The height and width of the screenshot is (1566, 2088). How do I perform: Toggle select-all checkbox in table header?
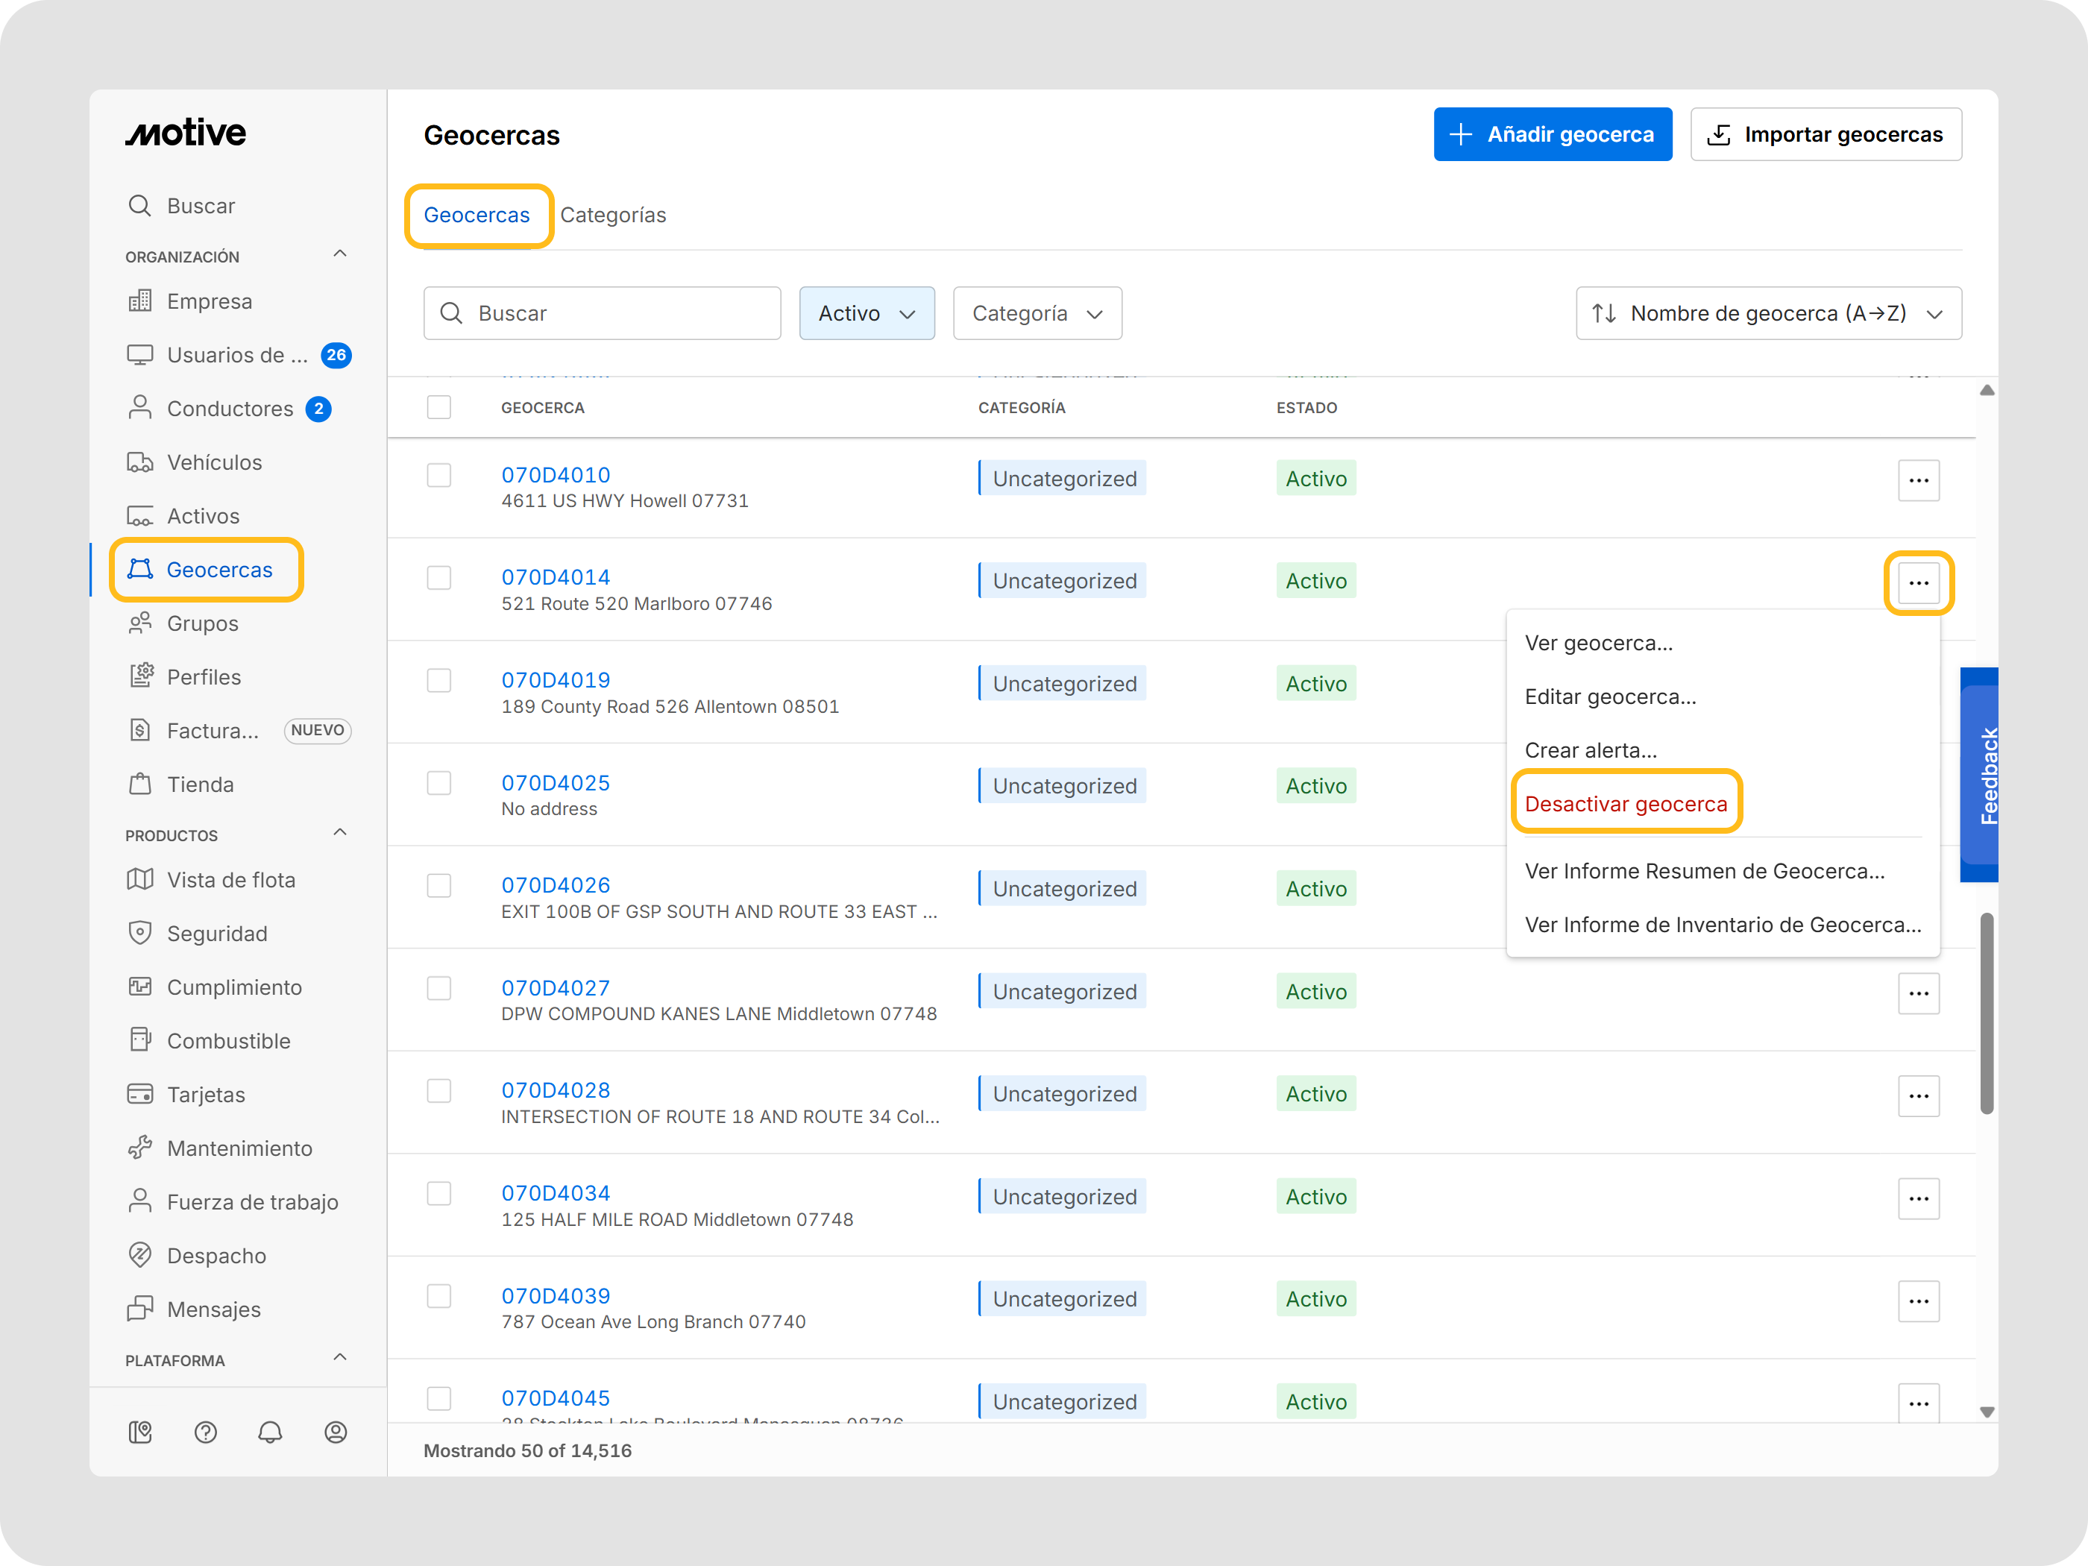tap(439, 408)
